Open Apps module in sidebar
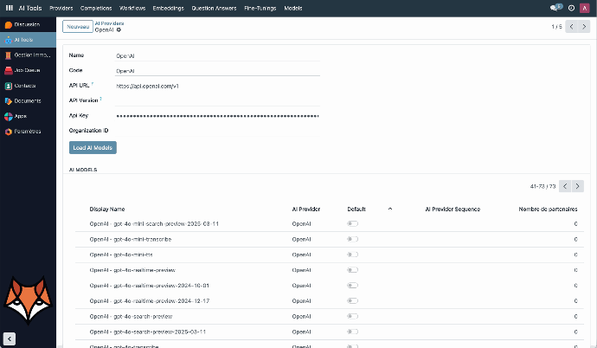Screen dimensions: 597x348 pyautogui.click(x=28, y=116)
